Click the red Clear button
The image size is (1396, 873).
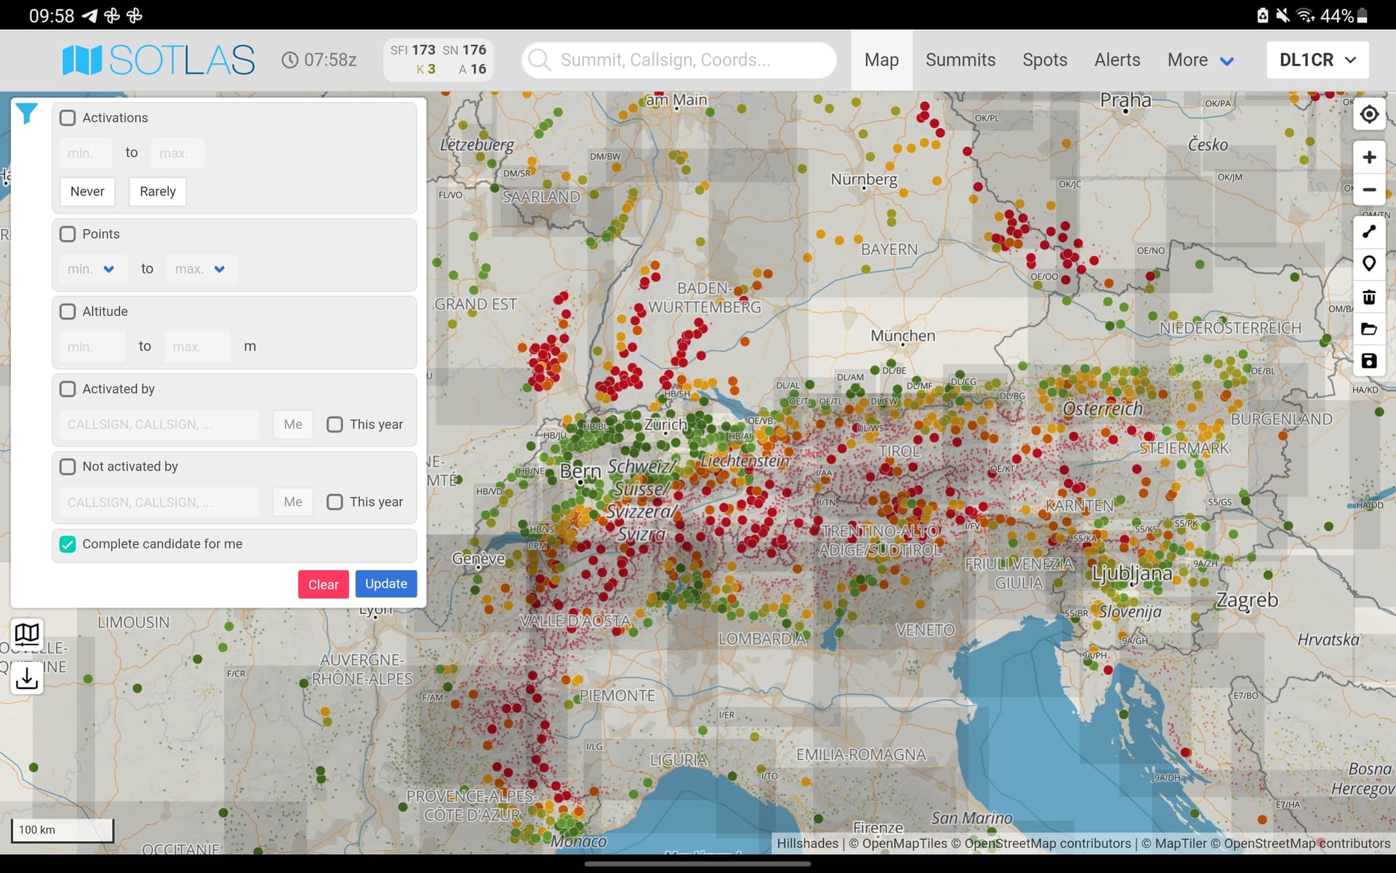(x=324, y=584)
